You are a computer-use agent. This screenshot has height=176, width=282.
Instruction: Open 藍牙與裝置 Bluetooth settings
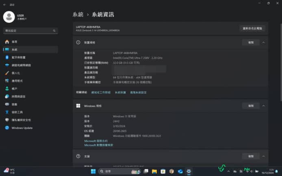click(18, 57)
